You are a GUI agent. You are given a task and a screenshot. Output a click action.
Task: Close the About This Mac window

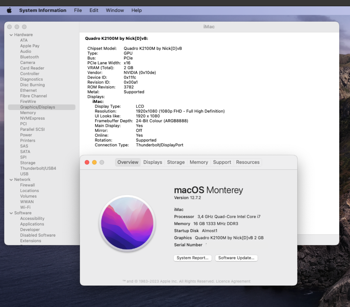click(x=87, y=163)
